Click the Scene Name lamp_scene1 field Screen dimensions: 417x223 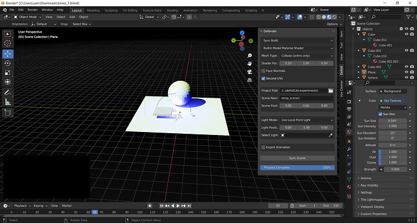click(306, 98)
